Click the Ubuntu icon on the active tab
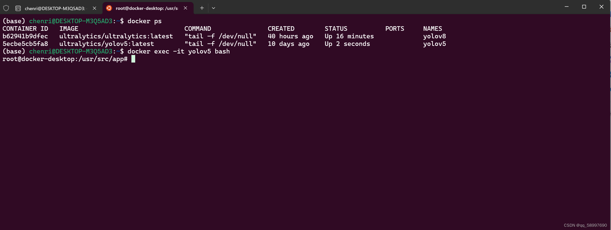611x230 pixels. 109,8
